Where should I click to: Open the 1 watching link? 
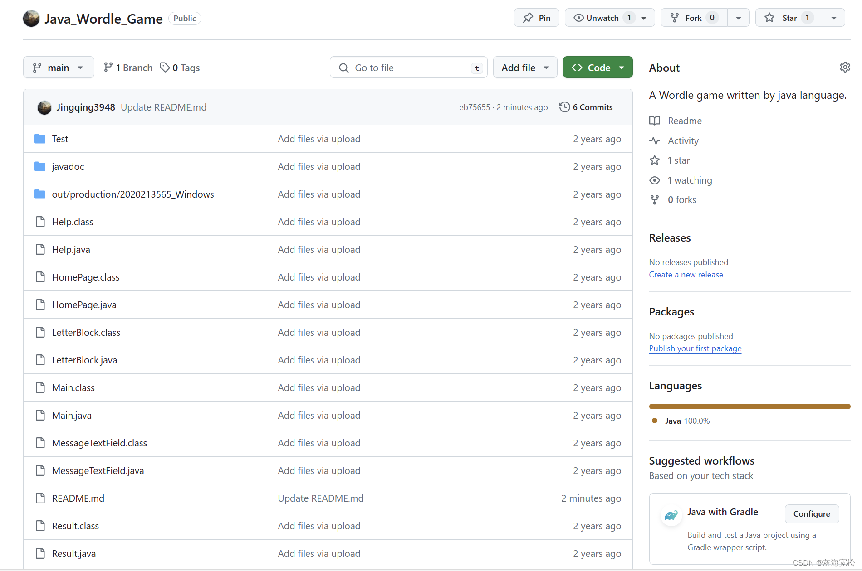(690, 180)
